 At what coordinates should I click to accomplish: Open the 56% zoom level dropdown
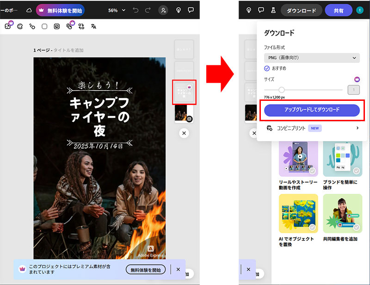coord(116,10)
